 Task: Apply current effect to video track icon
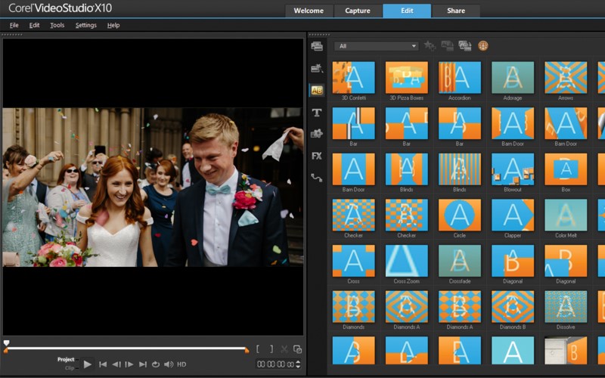[x=447, y=46]
